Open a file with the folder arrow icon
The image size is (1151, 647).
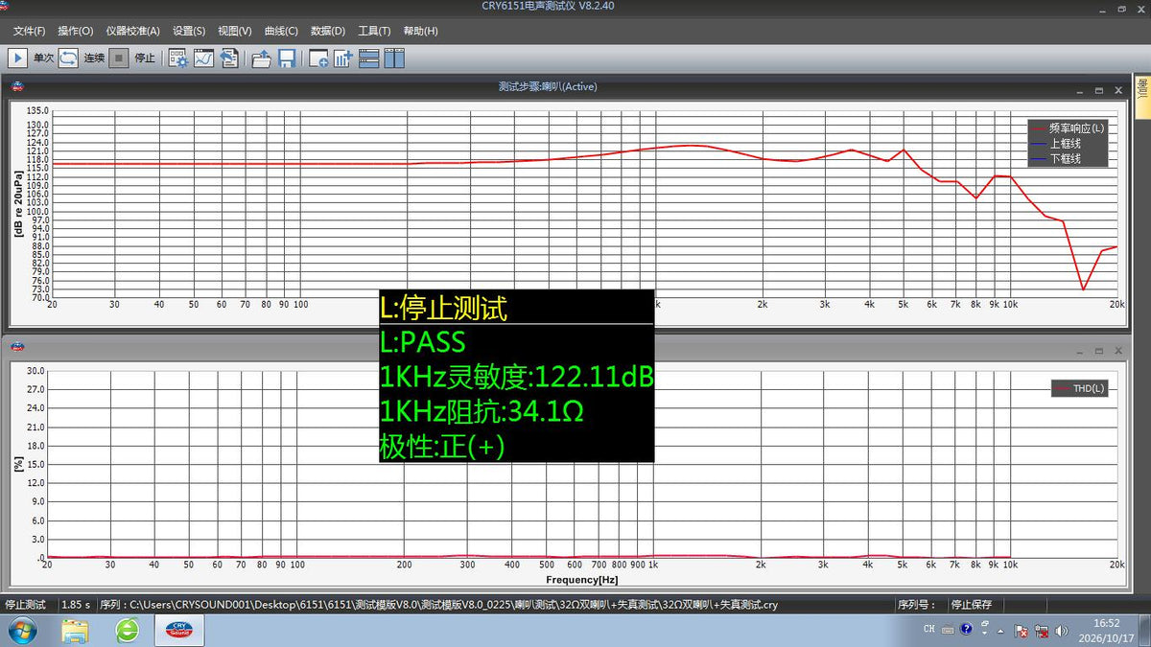pos(261,58)
